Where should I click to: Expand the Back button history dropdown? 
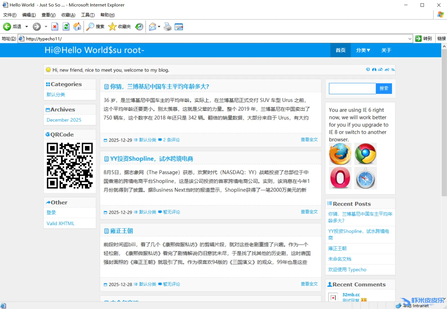[x=27, y=27]
